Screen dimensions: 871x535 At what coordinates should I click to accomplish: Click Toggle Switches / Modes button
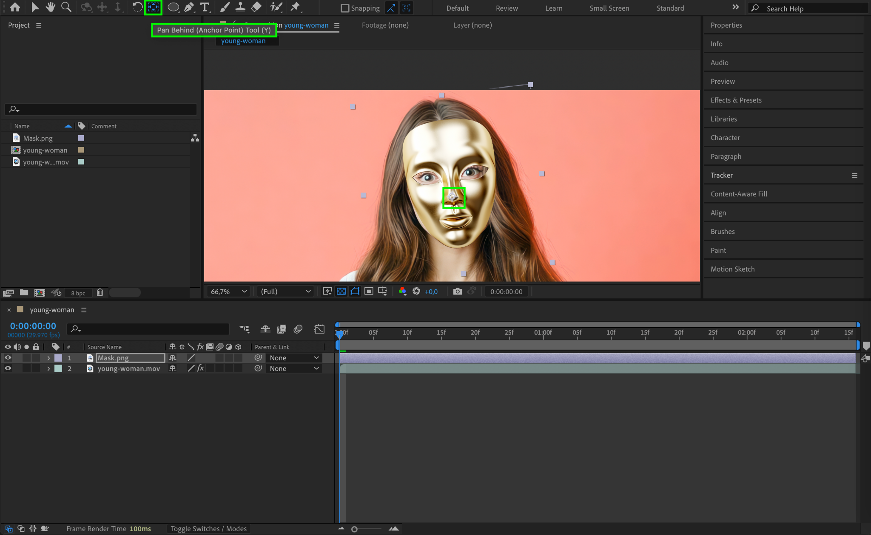[208, 529]
